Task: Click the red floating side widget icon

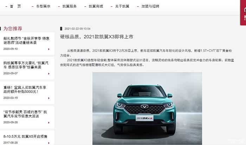Action: point(243,13)
